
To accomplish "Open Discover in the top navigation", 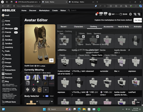I will point(33,11).
